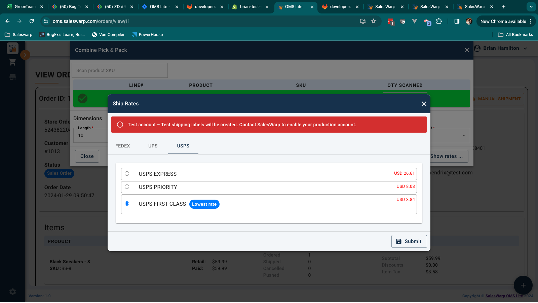
Task: Switch to the FEDEX rates tab
Action: (123, 146)
